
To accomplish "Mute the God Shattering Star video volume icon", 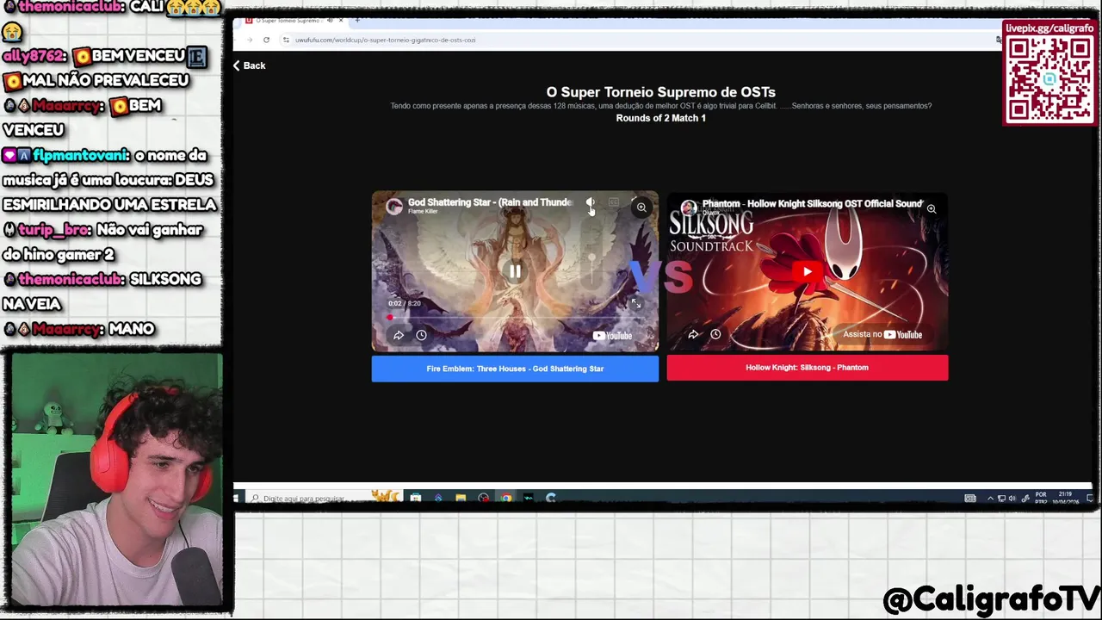I will (x=591, y=203).
